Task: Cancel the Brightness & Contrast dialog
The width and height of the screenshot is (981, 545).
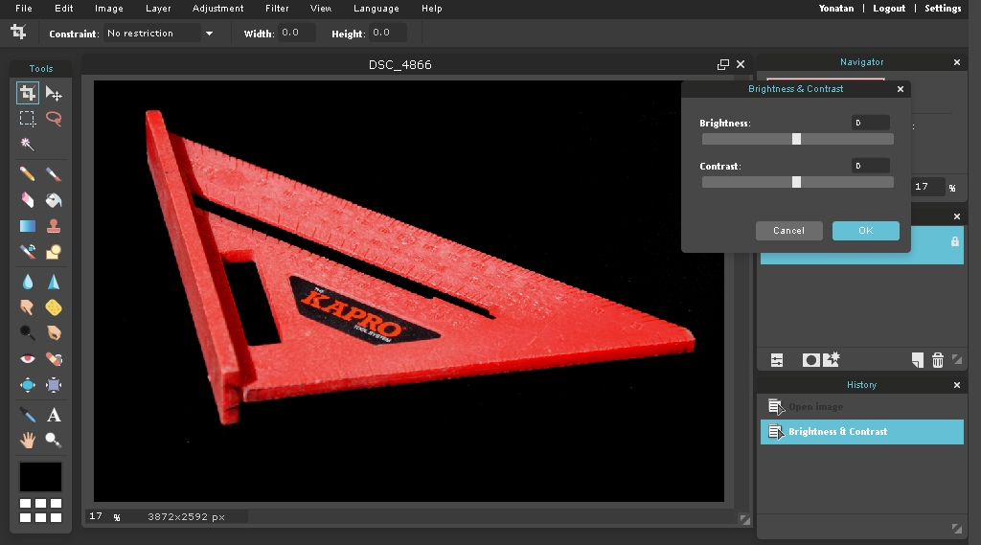Action: pos(789,231)
